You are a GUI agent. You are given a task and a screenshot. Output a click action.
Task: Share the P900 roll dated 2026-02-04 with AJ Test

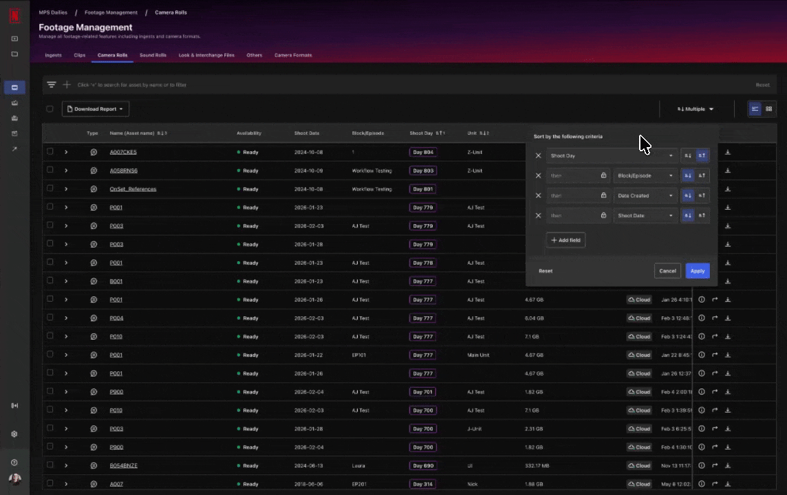tap(715, 392)
